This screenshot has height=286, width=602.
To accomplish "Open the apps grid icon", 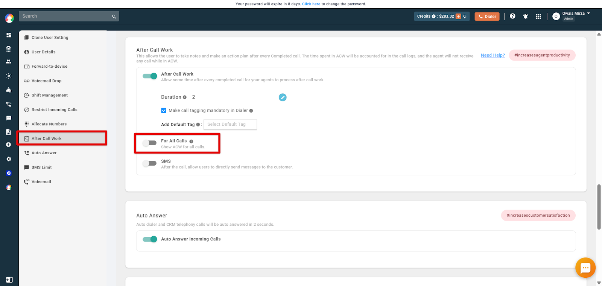I will pos(538,17).
